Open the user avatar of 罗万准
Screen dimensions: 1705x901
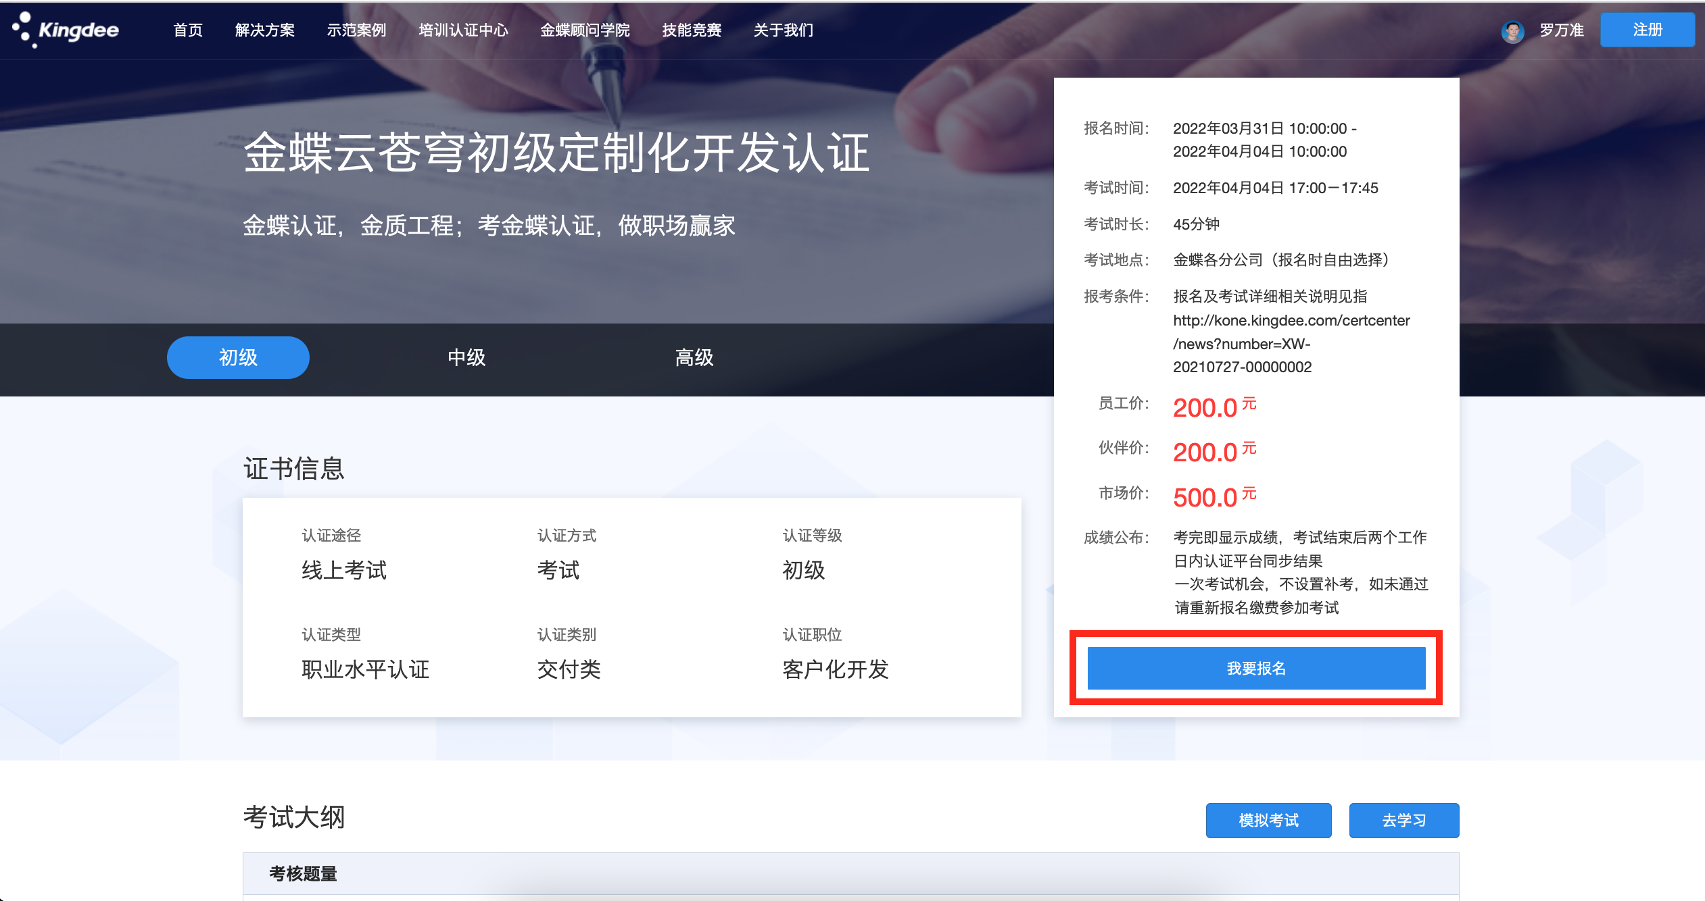1512,31
